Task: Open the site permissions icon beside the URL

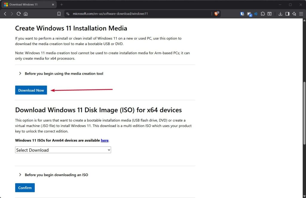Action: click(x=68, y=13)
